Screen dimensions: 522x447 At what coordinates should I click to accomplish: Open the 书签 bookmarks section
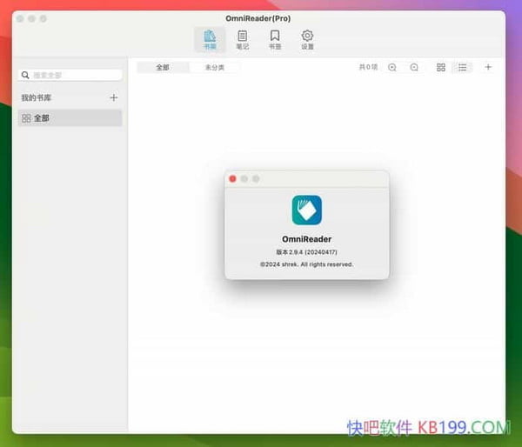(x=275, y=39)
